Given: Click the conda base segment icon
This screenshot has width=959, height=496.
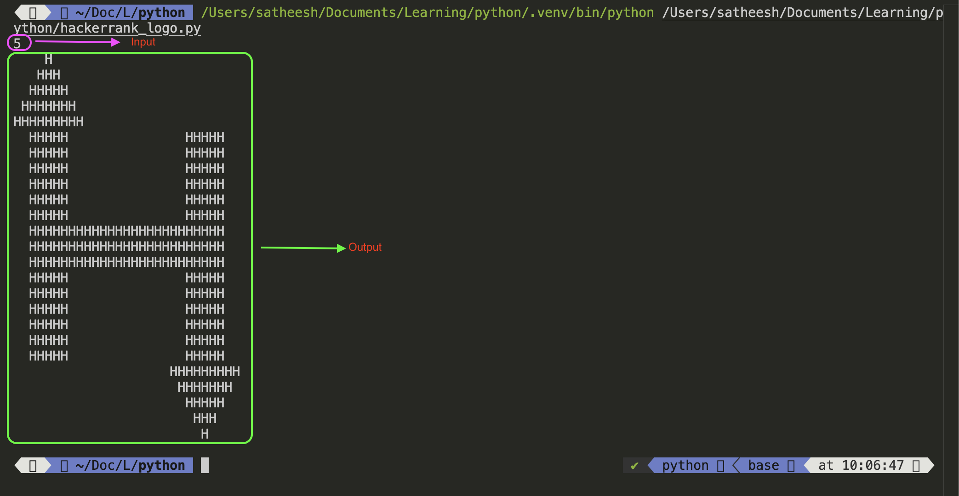Looking at the screenshot, I should pyautogui.click(x=791, y=466).
